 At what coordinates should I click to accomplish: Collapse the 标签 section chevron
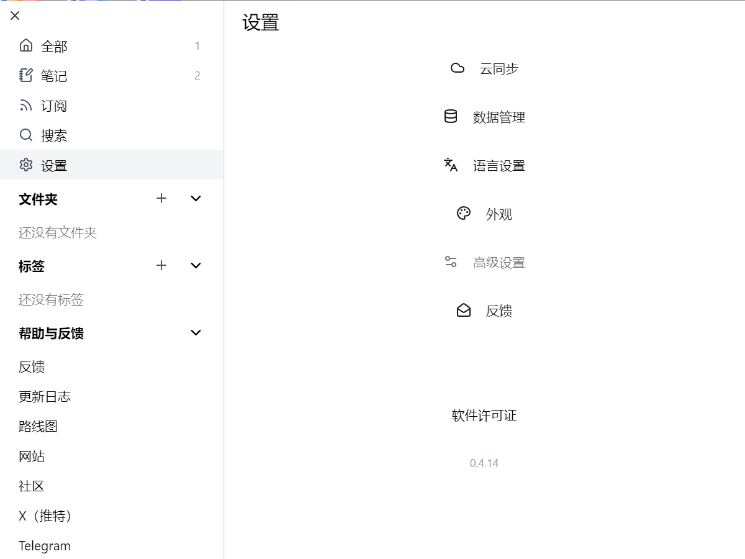coord(196,266)
